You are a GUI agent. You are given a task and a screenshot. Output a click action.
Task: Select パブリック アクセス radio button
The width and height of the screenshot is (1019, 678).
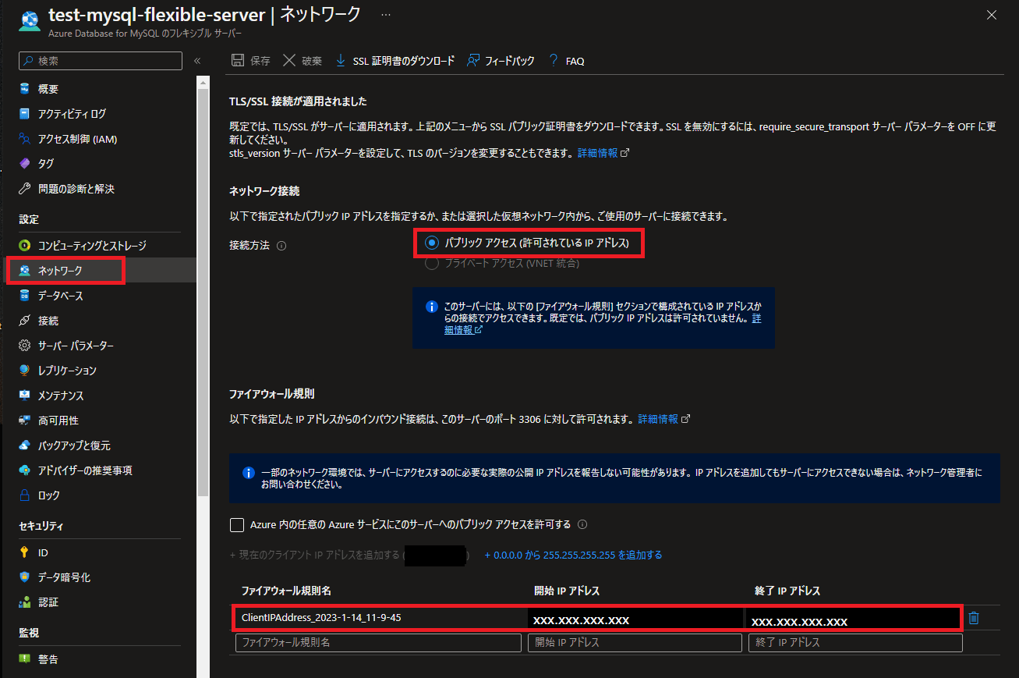pyautogui.click(x=431, y=244)
